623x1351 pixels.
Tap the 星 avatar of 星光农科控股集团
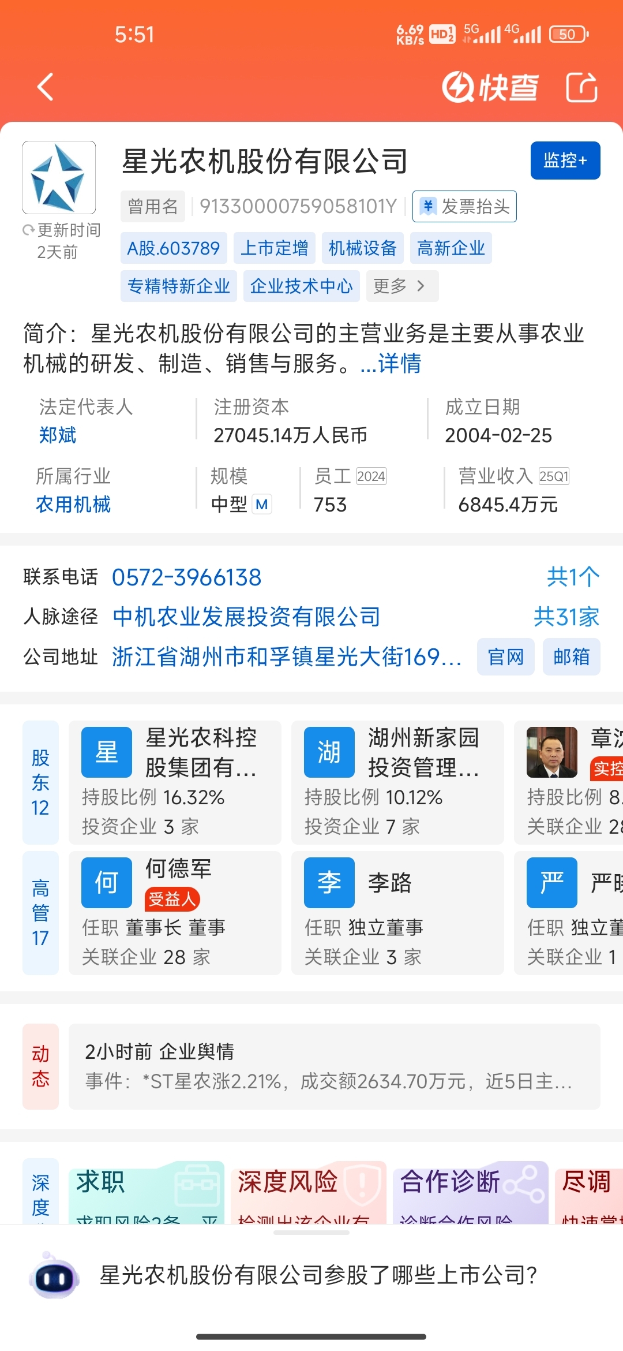click(x=107, y=752)
